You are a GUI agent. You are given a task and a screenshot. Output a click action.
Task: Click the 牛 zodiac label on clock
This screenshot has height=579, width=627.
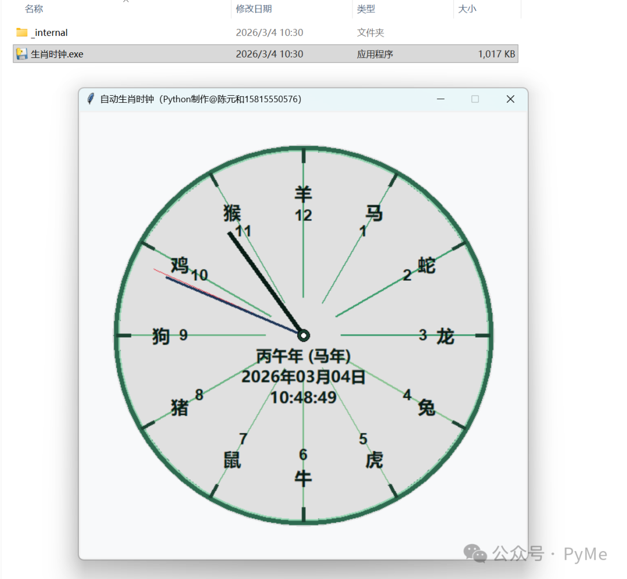[x=304, y=478]
